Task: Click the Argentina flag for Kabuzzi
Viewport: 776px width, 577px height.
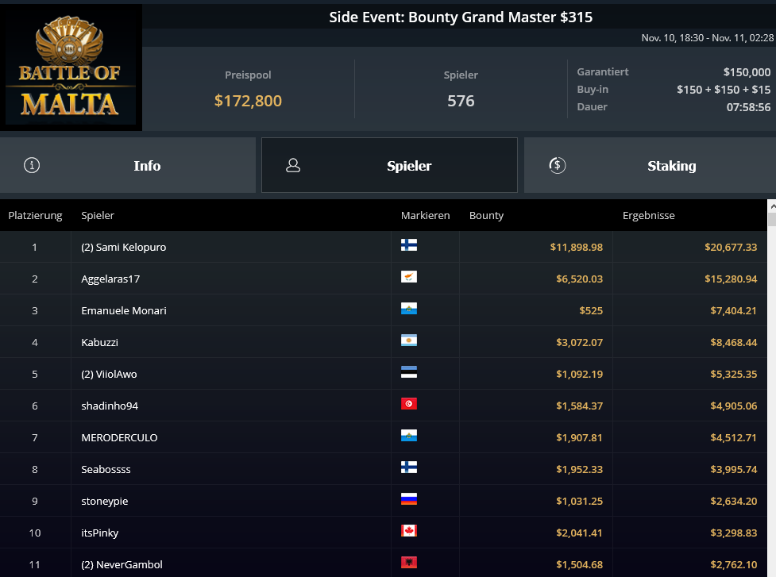Action: point(409,340)
